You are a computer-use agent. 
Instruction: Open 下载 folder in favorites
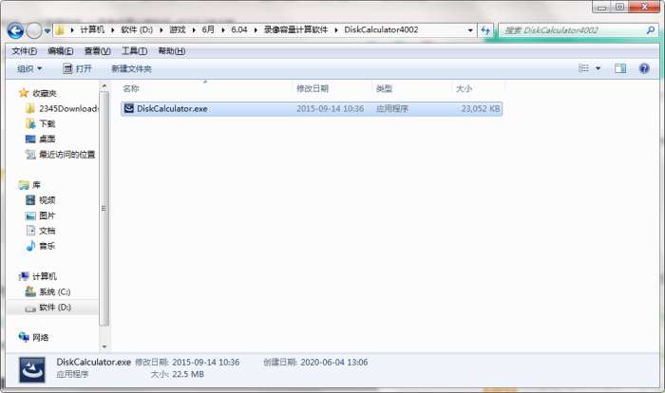(47, 123)
